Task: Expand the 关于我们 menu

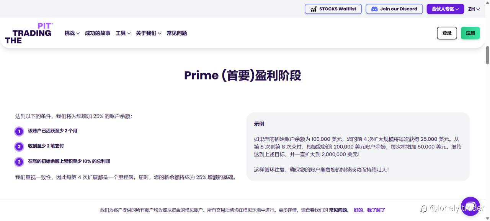Action: (x=149, y=33)
